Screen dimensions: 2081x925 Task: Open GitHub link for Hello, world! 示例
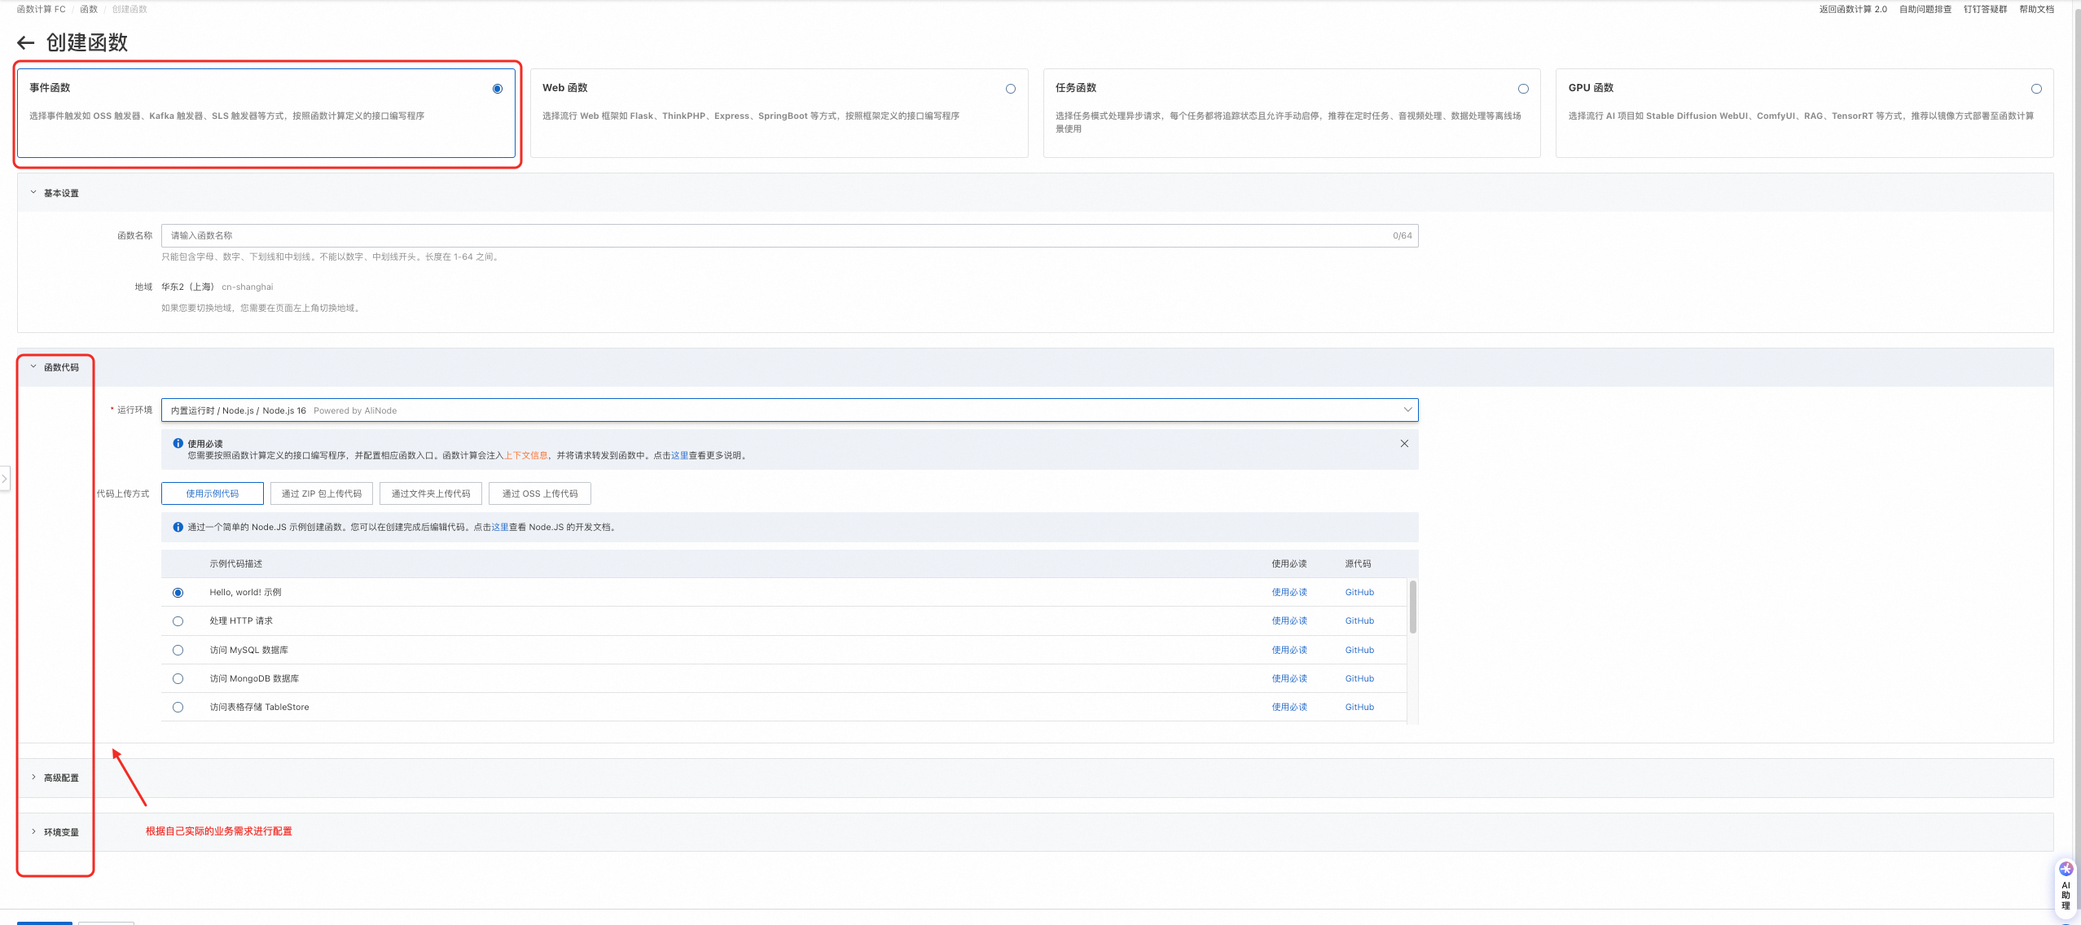point(1359,593)
